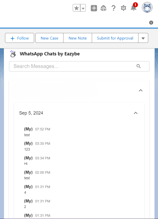Click the Follow button
Image resolution: width=158 pixels, height=219 pixels.
click(19, 38)
